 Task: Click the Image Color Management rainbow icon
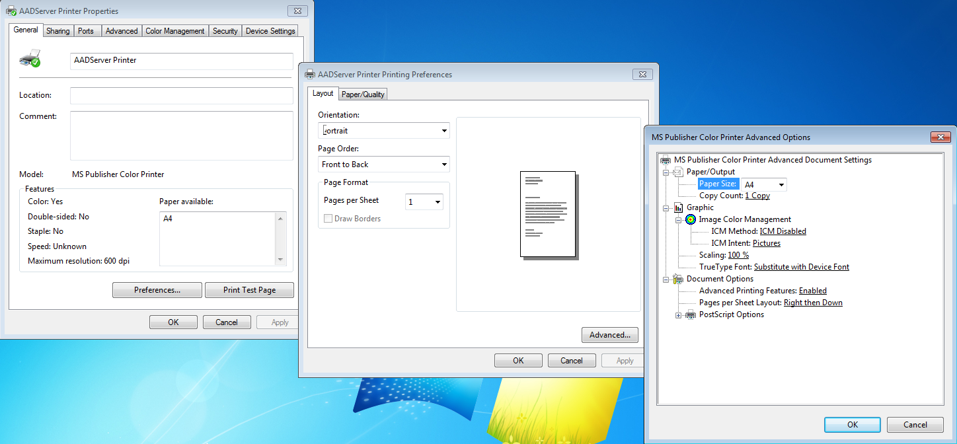point(691,219)
